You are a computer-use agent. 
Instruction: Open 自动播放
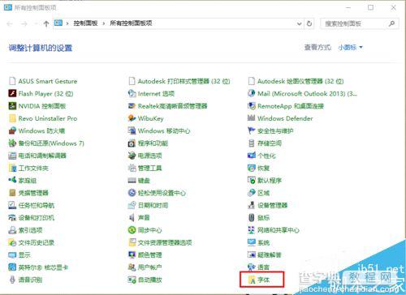[x=145, y=280]
